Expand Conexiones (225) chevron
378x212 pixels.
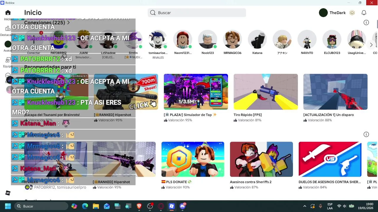coord(68,23)
